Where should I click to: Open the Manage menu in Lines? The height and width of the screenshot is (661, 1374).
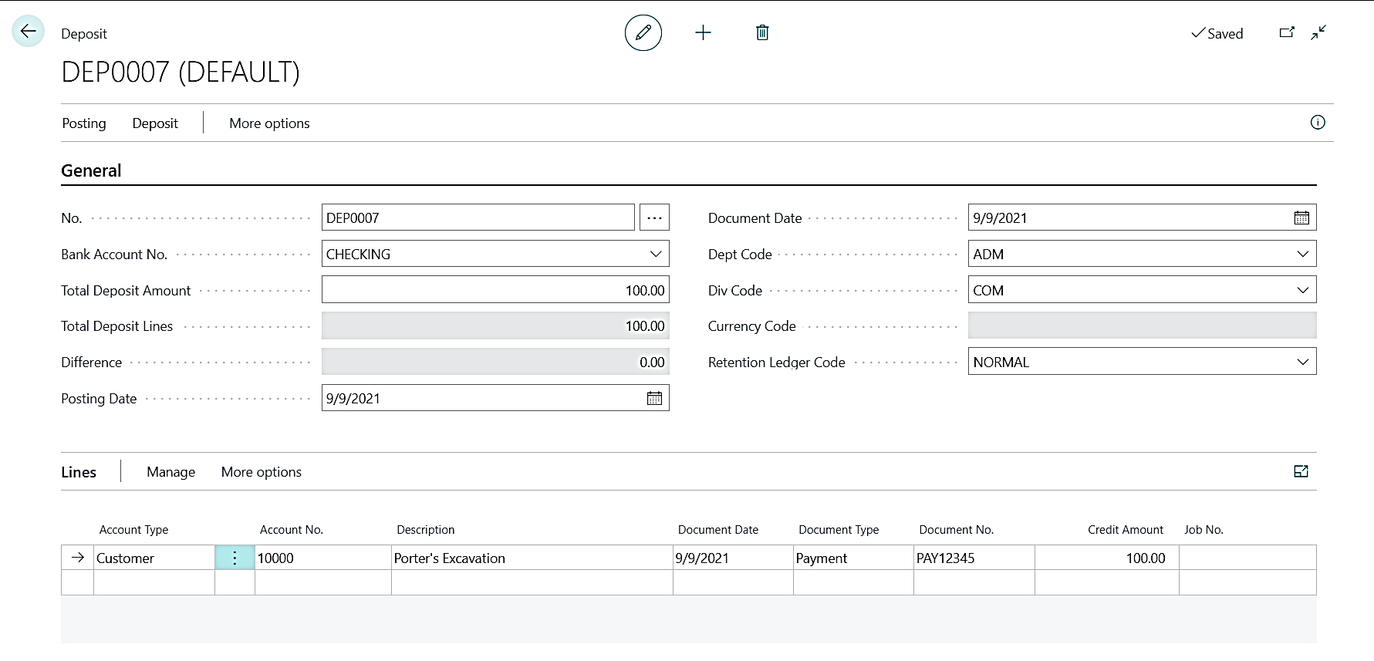(170, 472)
